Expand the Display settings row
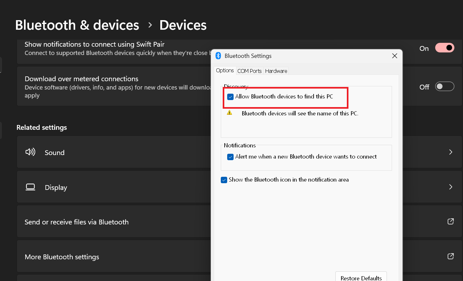This screenshot has width=463, height=281. tap(451, 187)
